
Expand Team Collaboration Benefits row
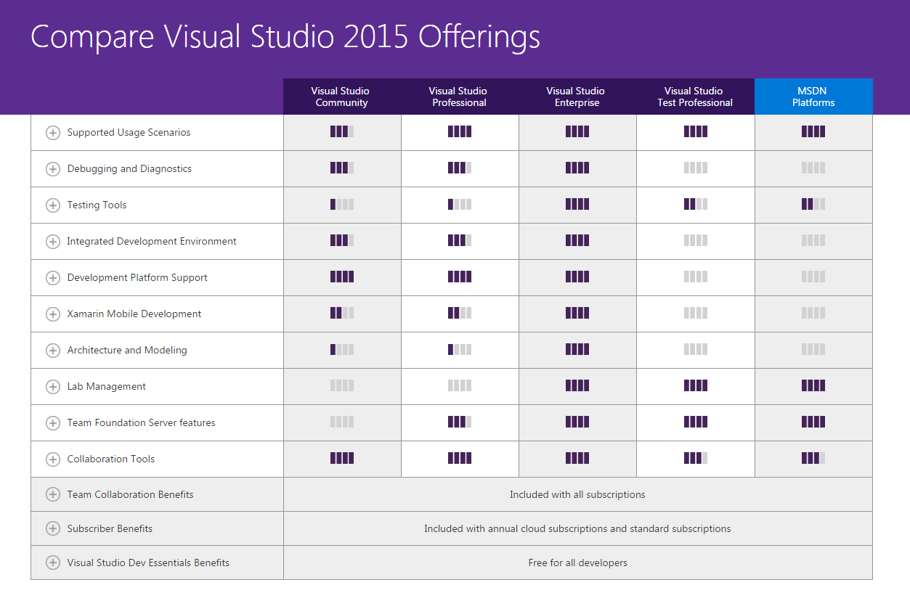coord(53,494)
